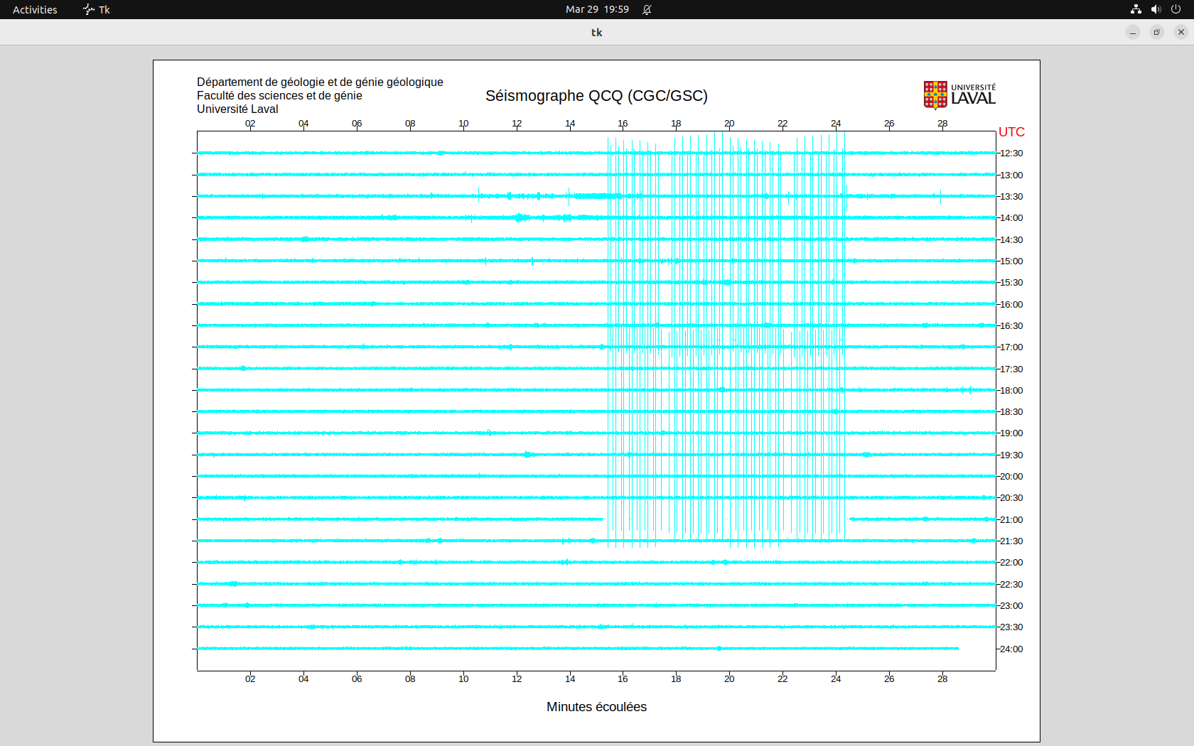This screenshot has width=1194, height=746.
Task: Open the Tk application menu
Action: pos(97,9)
